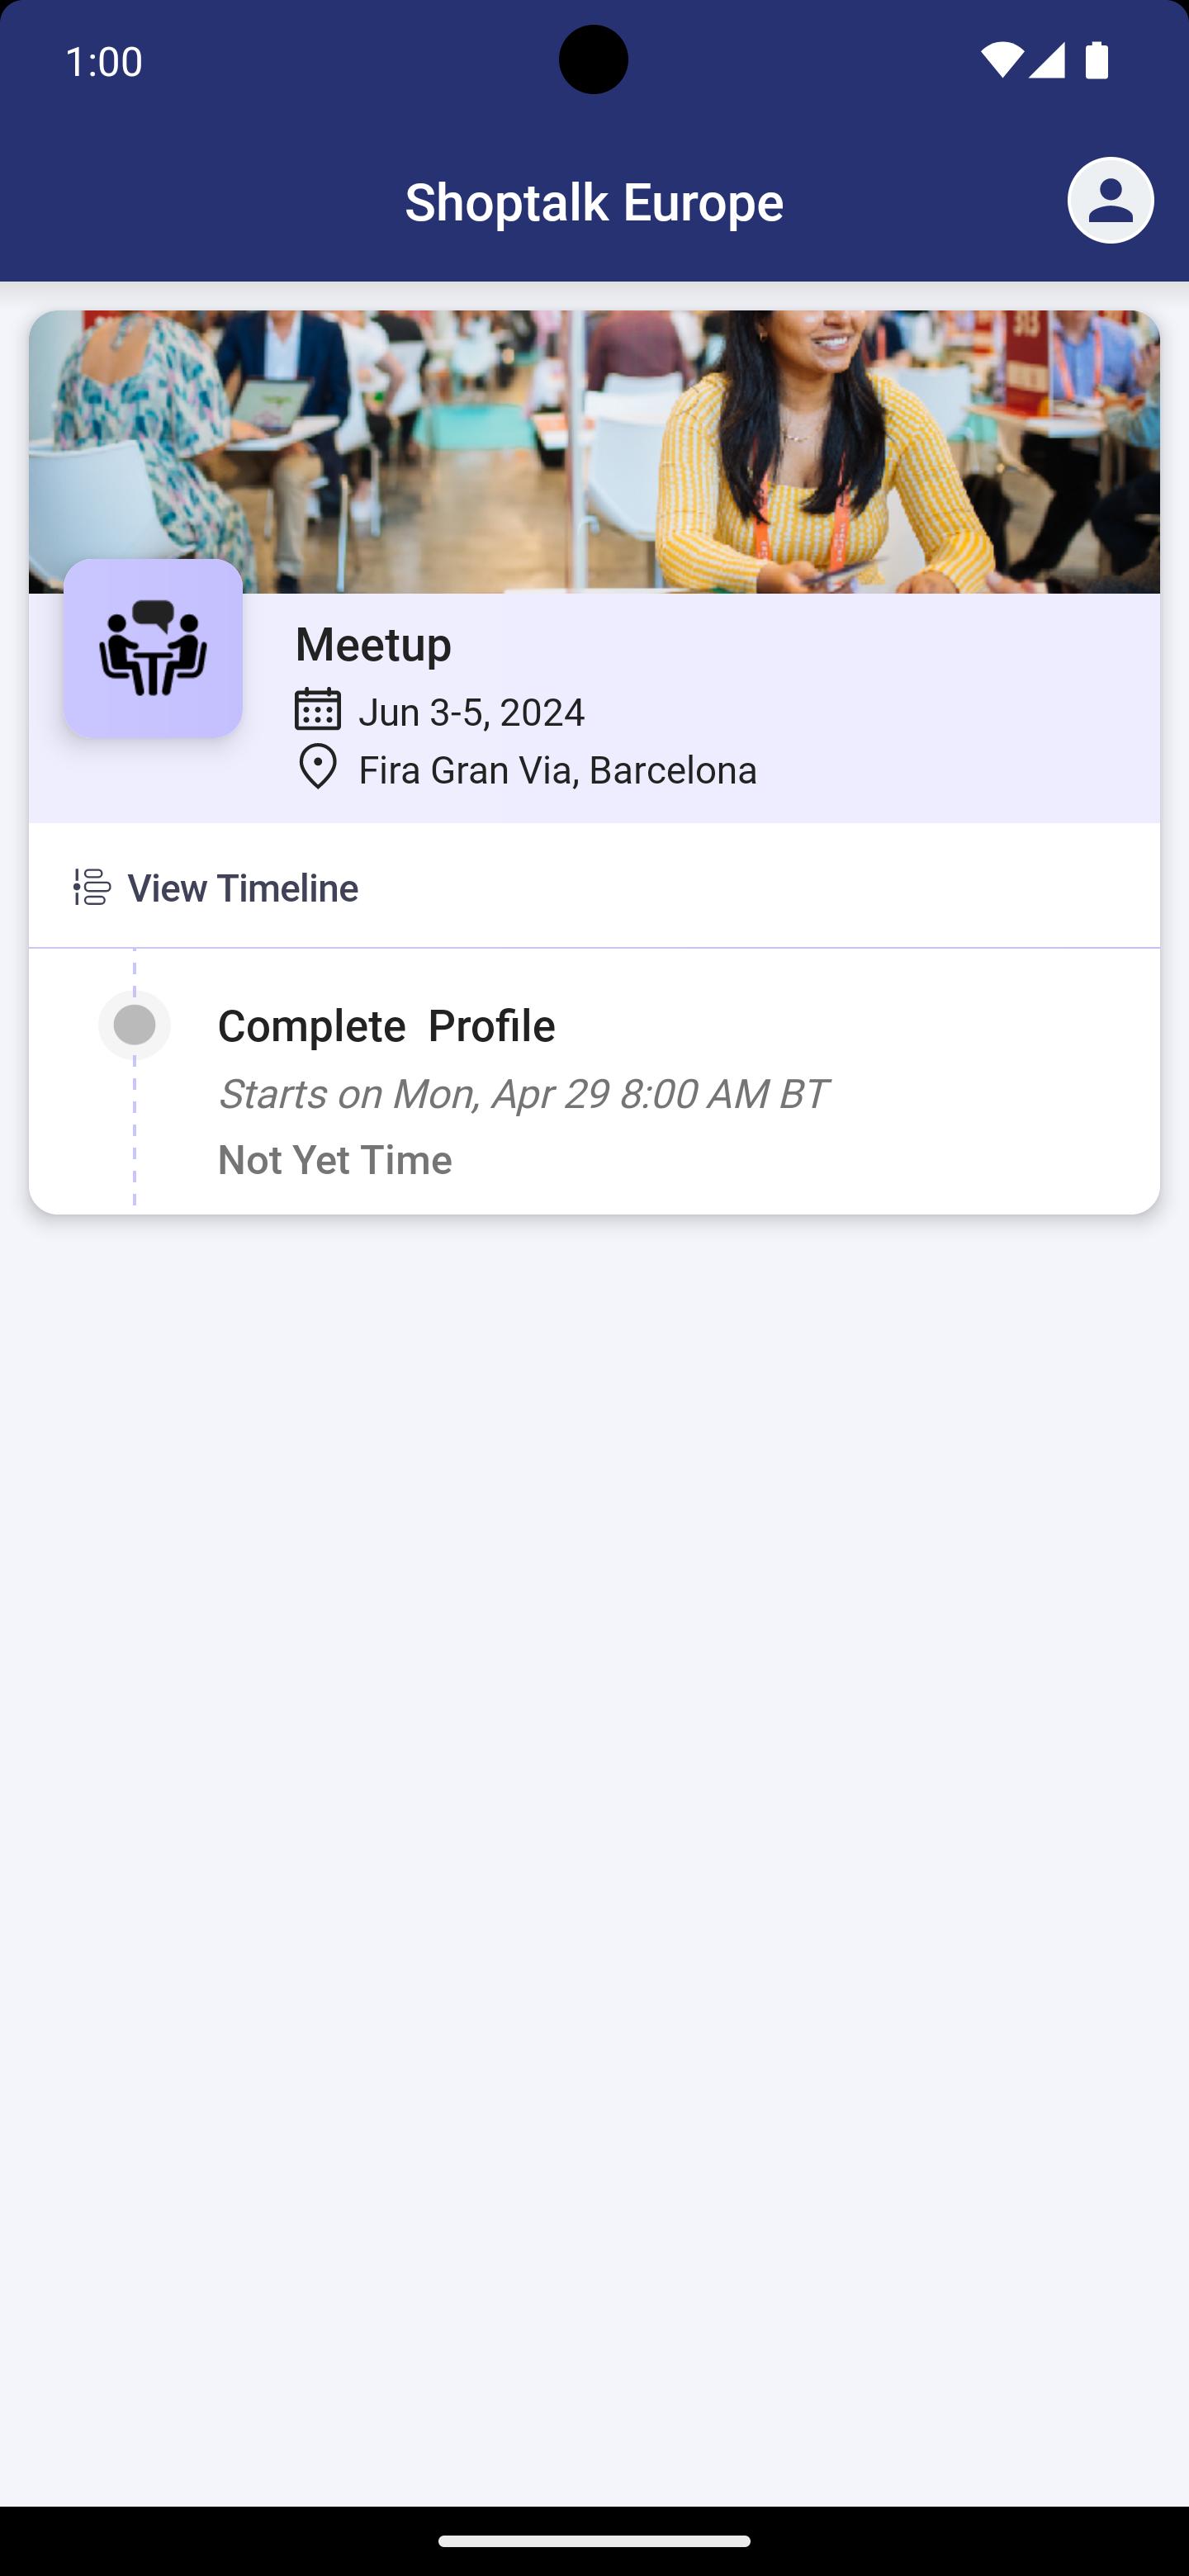Tap the Not Yet Time status label
The height and width of the screenshot is (2576, 1189).
[335, 1160]
